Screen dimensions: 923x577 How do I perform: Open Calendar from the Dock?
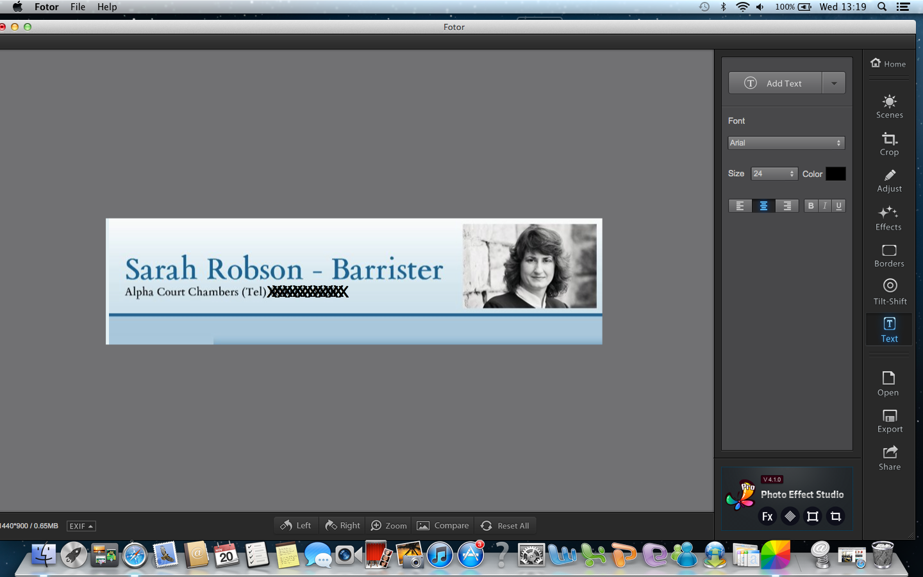pyautogui.click(x=226, y=555)
